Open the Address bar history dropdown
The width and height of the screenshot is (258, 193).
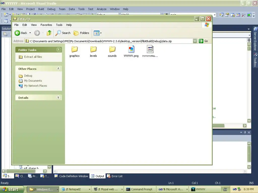coord(195,41)
